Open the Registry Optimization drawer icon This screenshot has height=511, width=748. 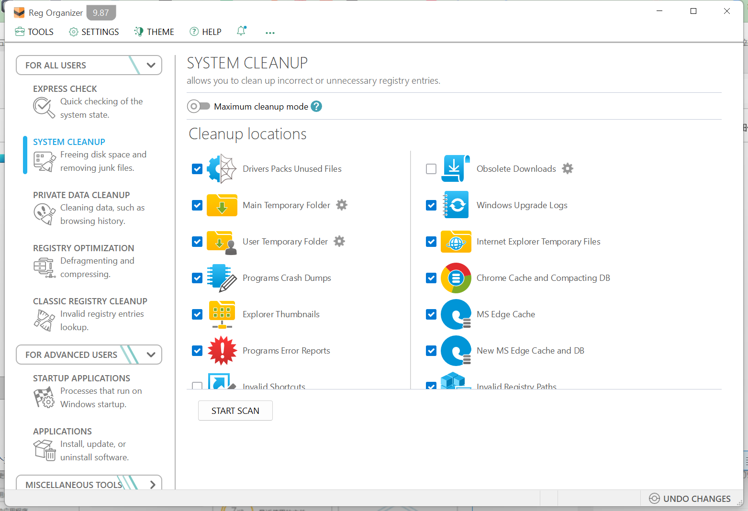click(44, 267)
